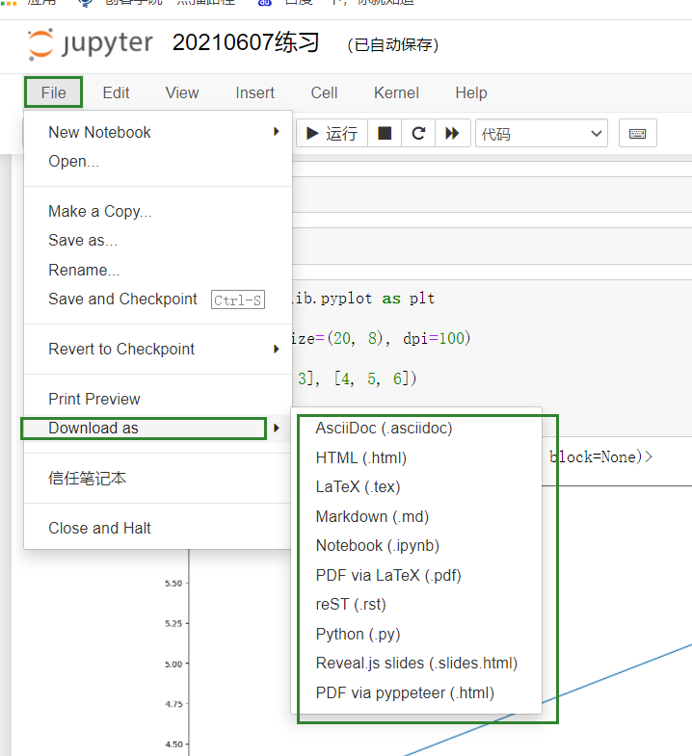The image size is (692, 756).
Task: Click the 已自动保存 autosave status
Action: click(x=393, y=45)
